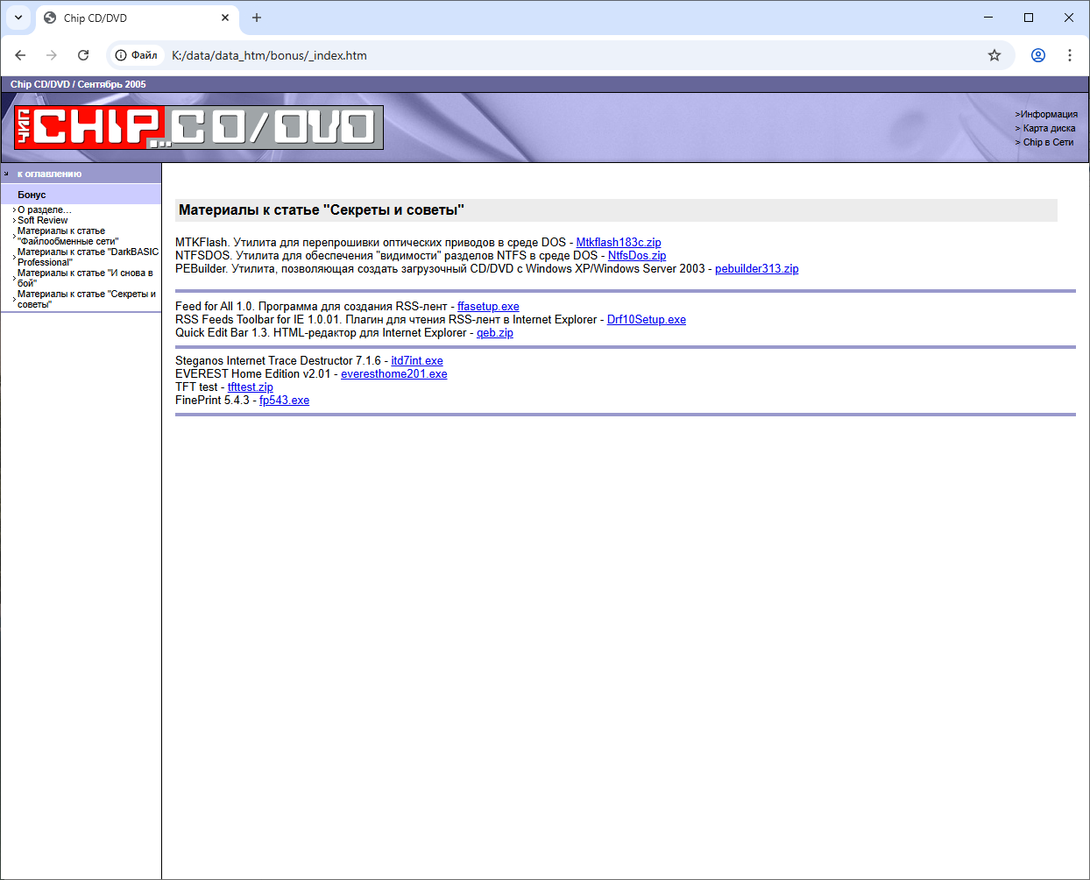
Task: Maximize the browser window
Action: click(x=1029, y=18)
